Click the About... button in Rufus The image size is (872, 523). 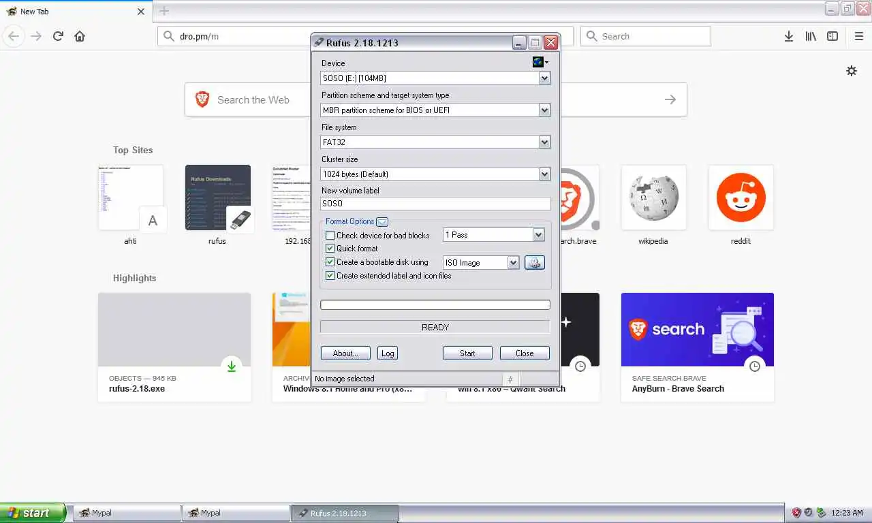point(345,353)
